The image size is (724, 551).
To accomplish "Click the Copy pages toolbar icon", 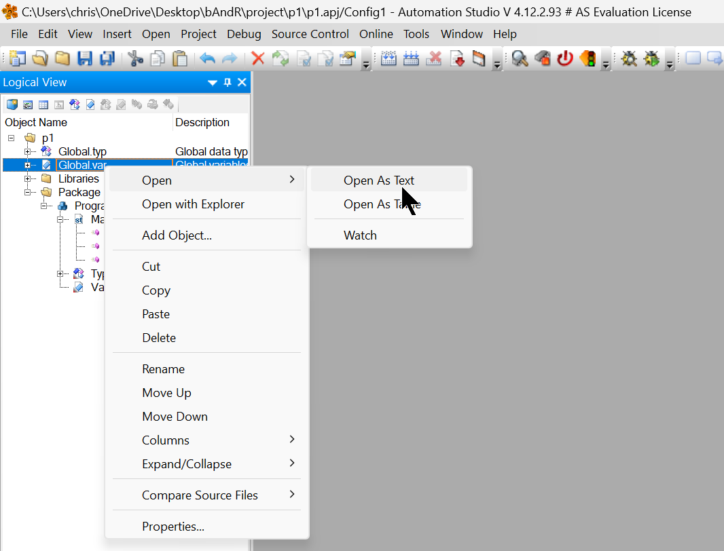I will pos(158,58).
